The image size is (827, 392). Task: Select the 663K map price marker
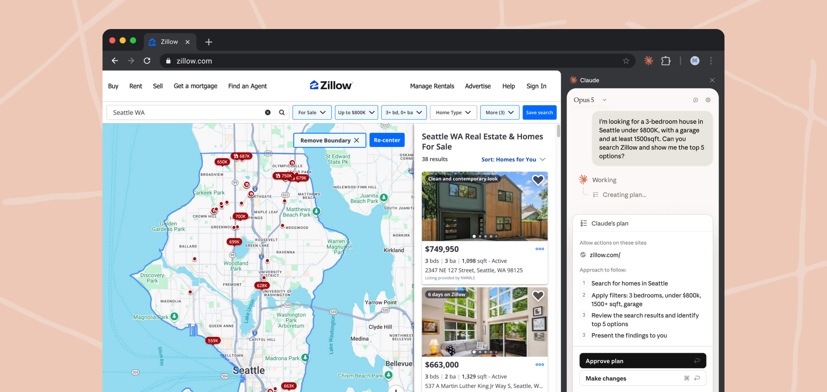point(288,386)
